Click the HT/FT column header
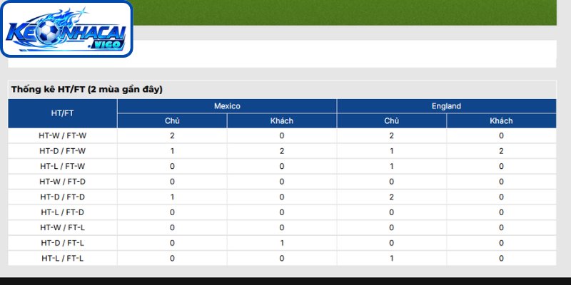 pos(63,113)
